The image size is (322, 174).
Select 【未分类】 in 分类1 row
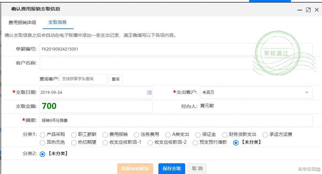click(236, 143)
